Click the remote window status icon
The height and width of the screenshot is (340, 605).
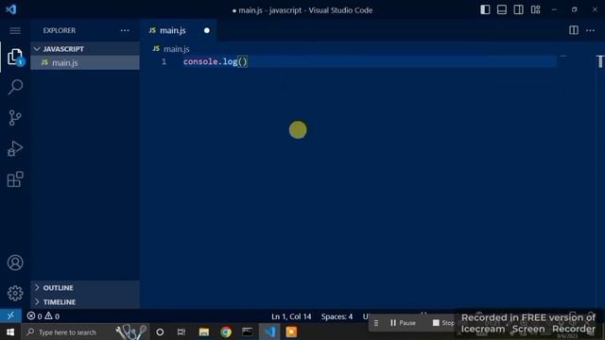point(10,316)
